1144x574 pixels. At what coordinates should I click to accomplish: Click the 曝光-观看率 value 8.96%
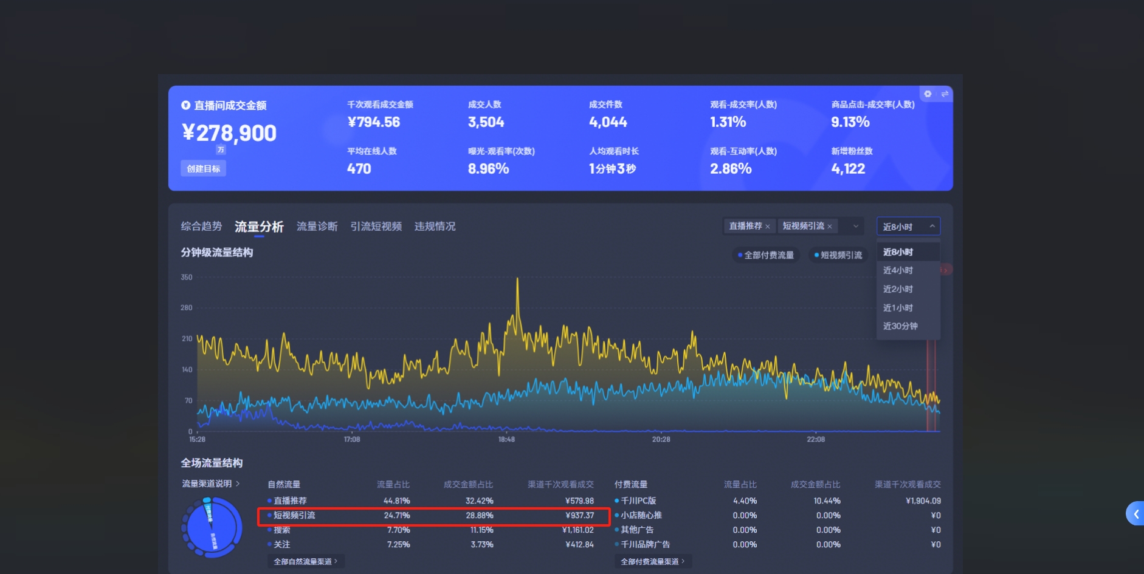point(488,169)
